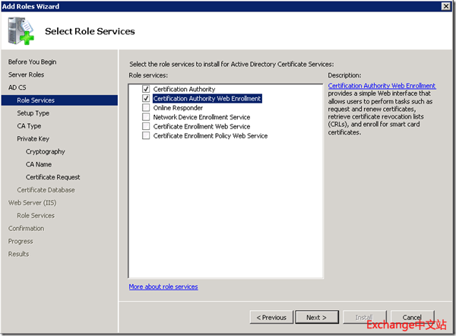Screen dimensions: 456x336
Task: Click the Online Responder label text
Action: click(x=178, y=108)
